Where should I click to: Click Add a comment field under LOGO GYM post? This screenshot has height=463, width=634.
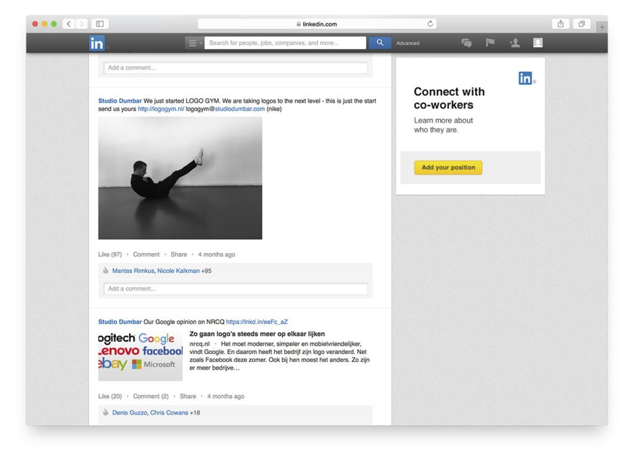click(235, 288)
